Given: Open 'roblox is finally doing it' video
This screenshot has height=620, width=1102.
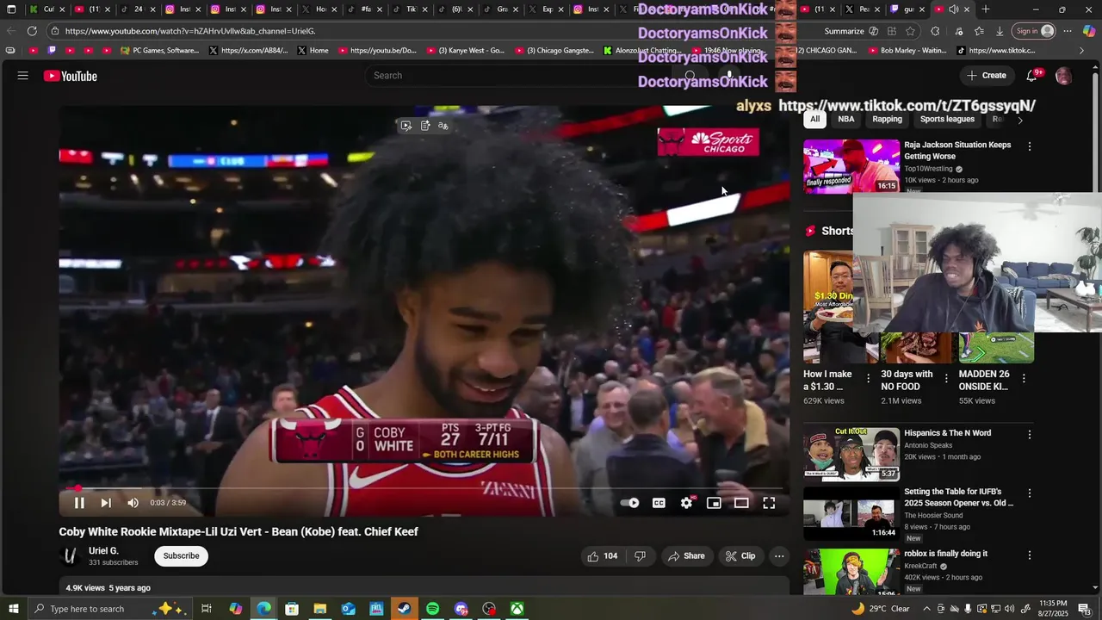Looking at the screenshot, I should [945, 554].
